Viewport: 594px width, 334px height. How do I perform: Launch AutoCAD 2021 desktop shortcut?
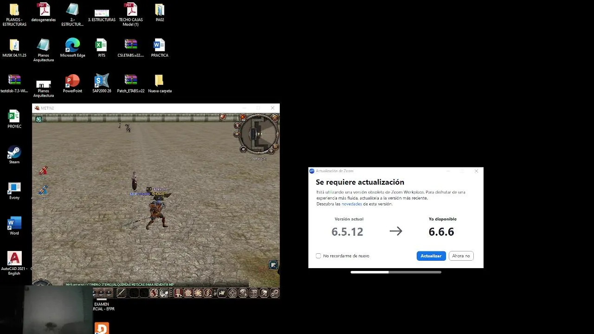tap(14, 263)
